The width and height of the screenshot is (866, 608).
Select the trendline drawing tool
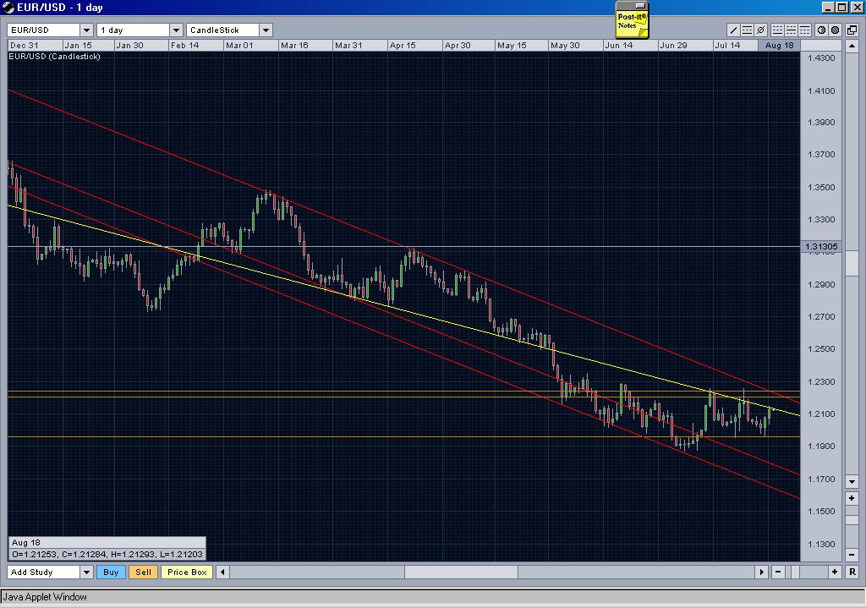pos(732,30)
